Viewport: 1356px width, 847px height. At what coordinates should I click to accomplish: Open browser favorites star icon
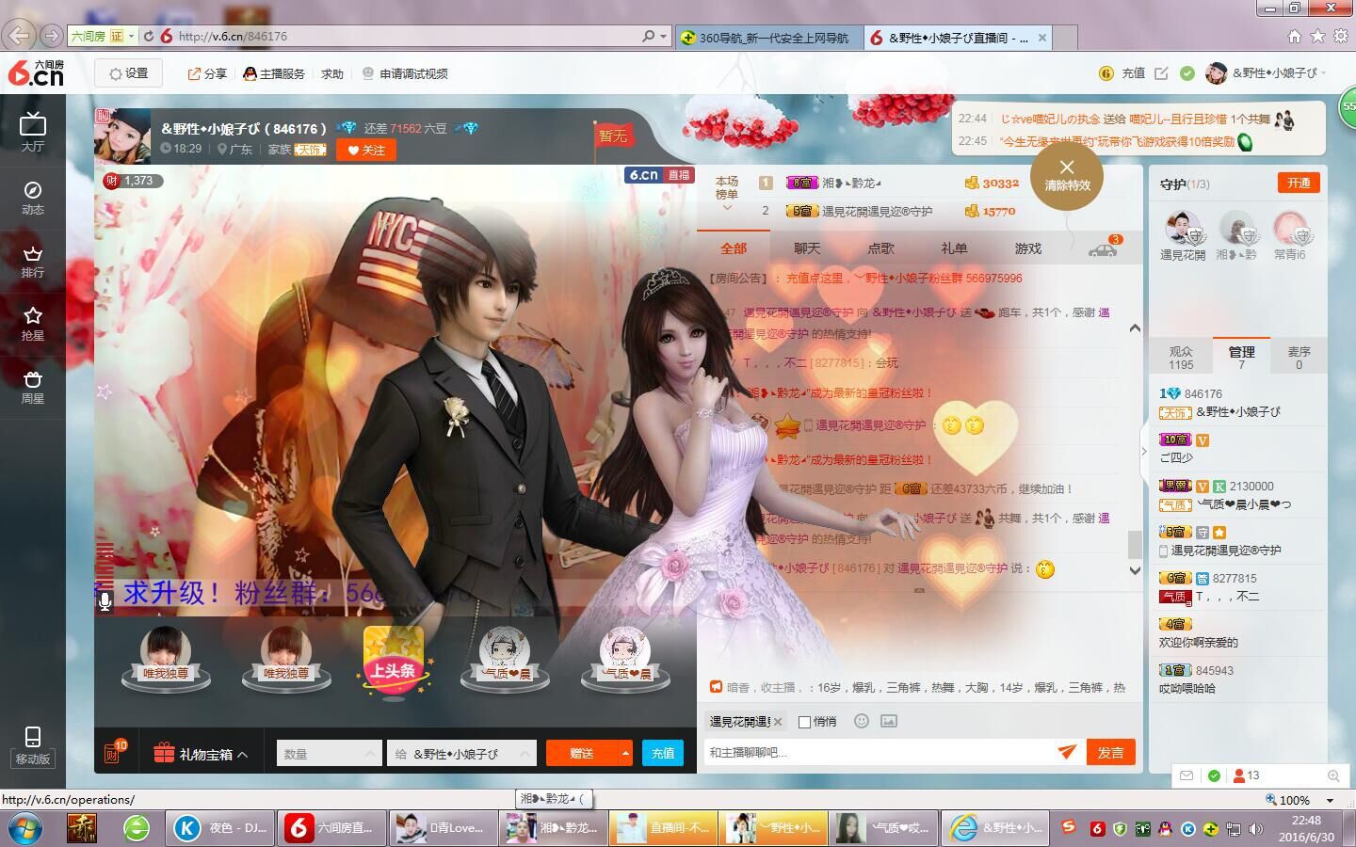click(1317, 36)
